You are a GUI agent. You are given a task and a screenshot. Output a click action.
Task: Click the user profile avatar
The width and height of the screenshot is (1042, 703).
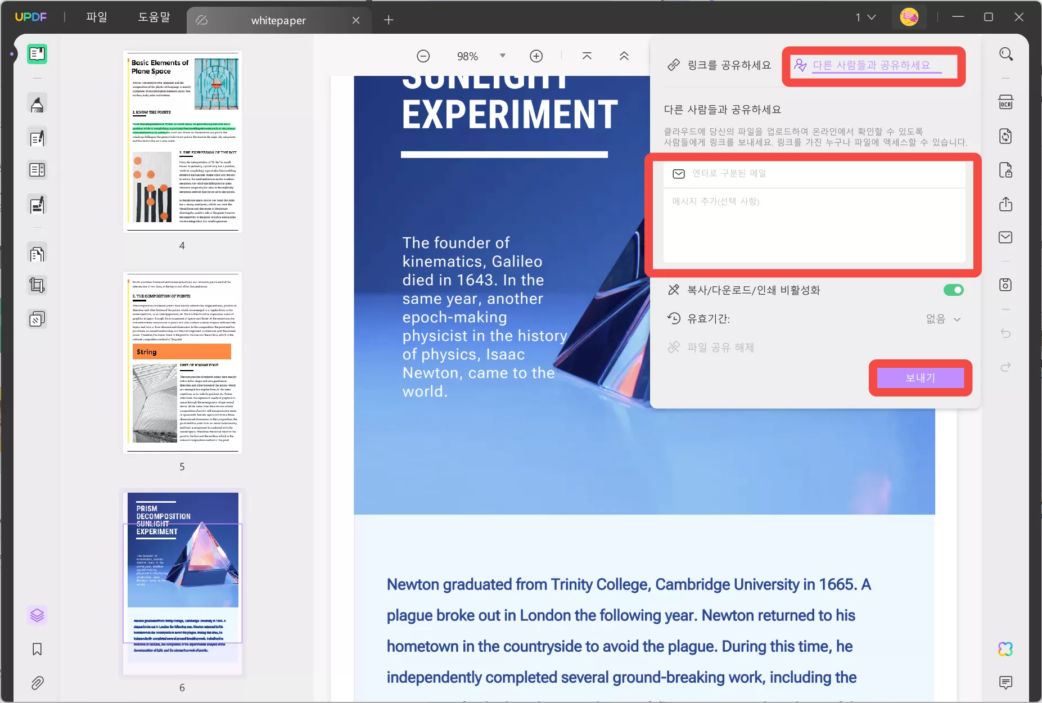[x=909, y=17]
